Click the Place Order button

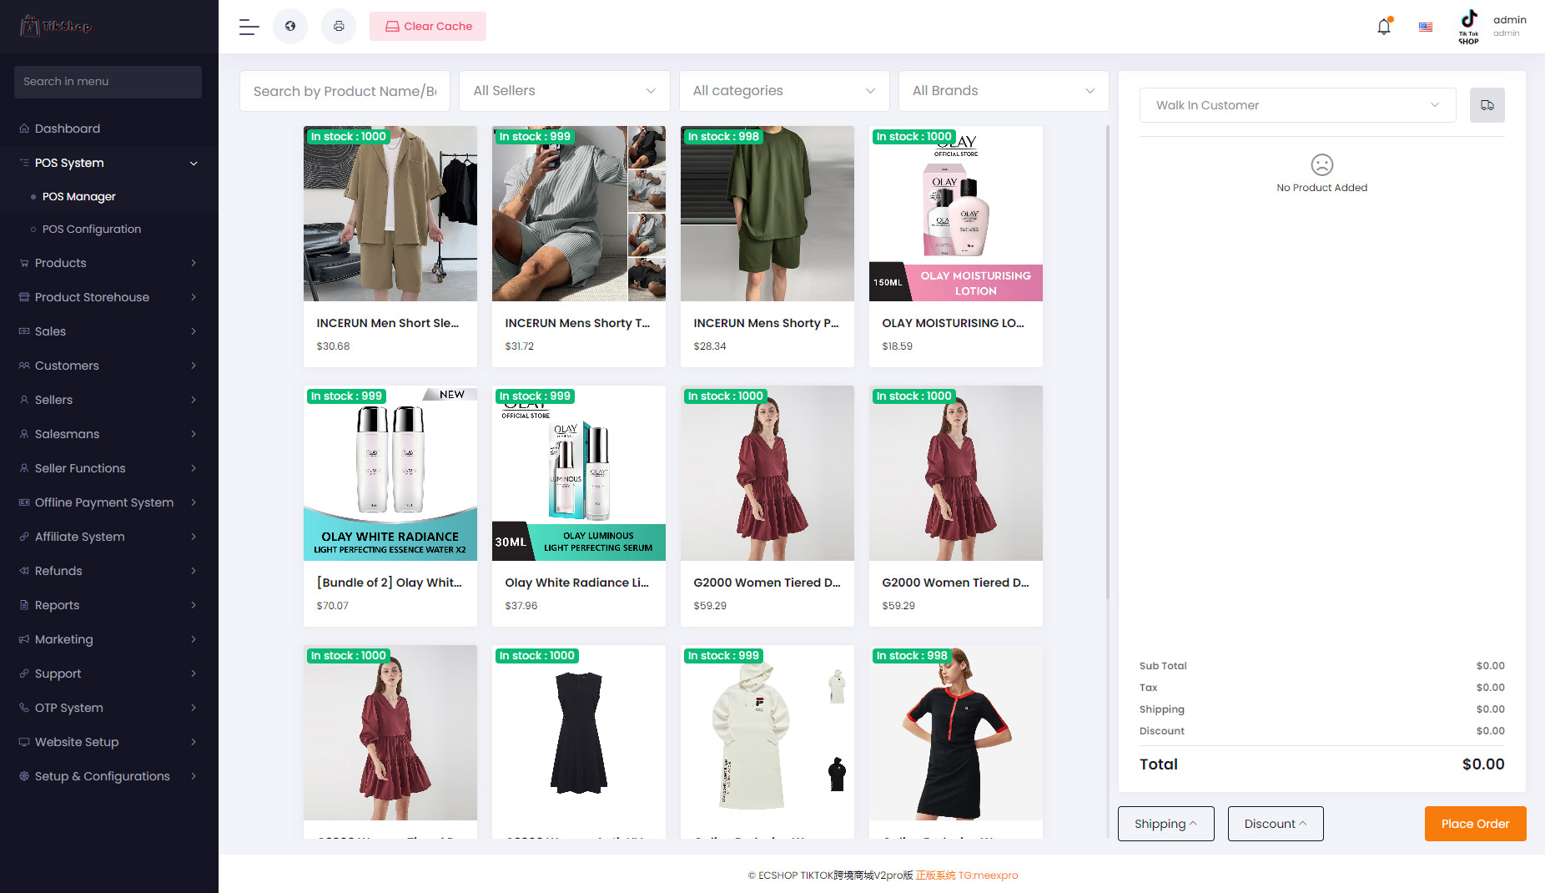coord(1475,824)
